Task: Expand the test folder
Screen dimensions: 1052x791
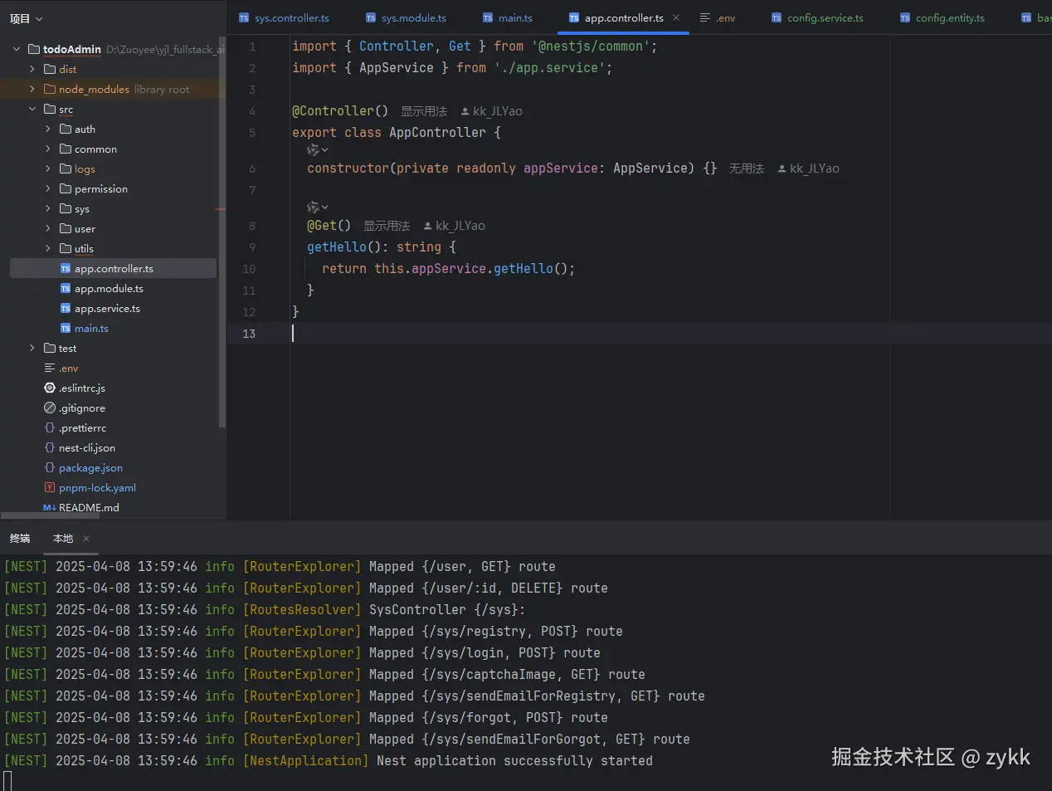Action: (x=32, y=349)
